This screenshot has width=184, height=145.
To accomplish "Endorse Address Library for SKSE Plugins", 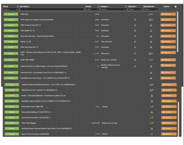I will pyautogui.click(x=135, y=66).
